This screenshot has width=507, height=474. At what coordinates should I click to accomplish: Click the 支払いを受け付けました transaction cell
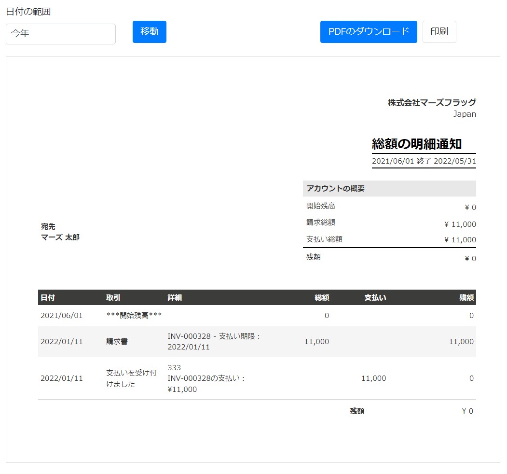[131, 378]
